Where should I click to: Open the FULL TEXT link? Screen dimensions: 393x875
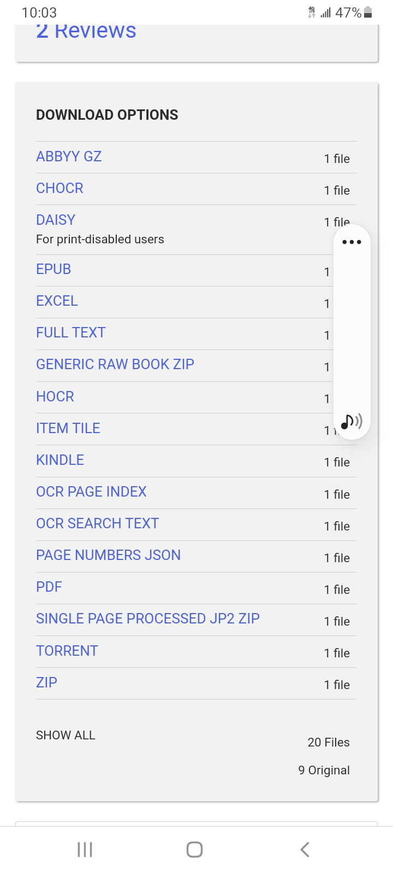(71, 332)
